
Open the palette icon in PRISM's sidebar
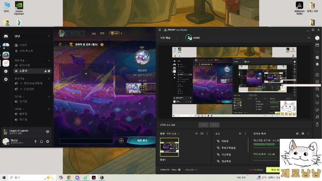click(317, 110)
